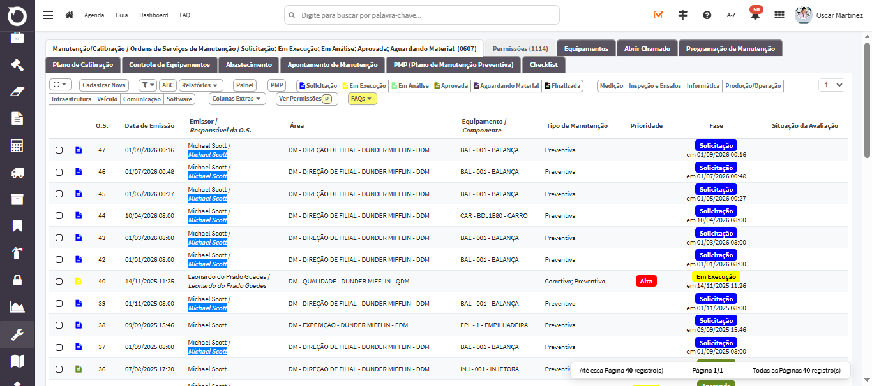Open the Plano de Calibração tab
This screenshot has width=872, height=386.
(83, 64)
